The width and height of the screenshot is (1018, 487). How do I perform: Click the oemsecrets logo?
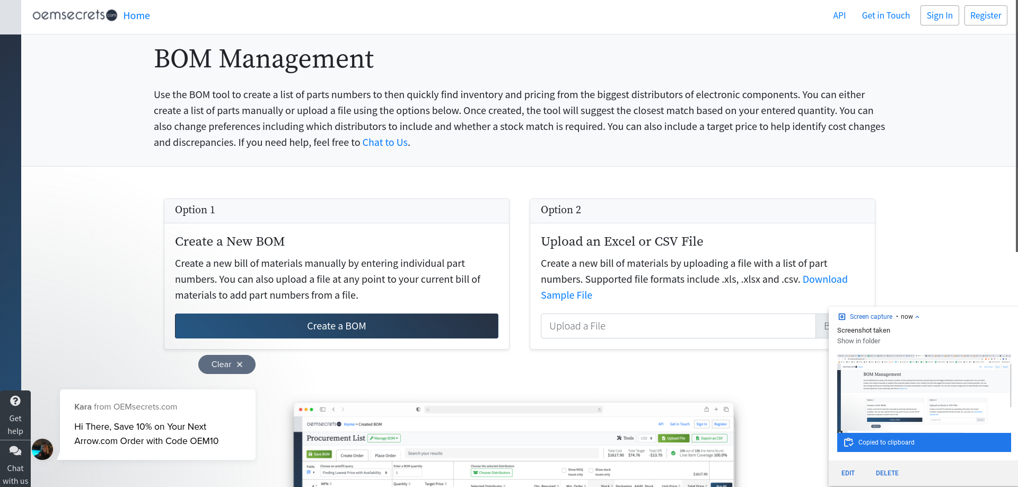(75, 15)
